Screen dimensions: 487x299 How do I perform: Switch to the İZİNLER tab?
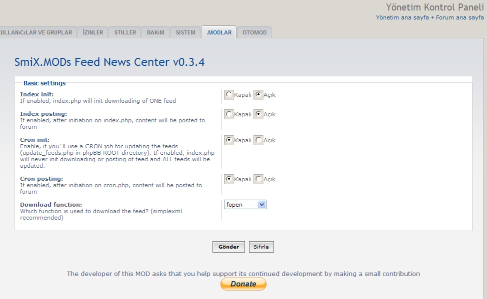click(93, 32)
